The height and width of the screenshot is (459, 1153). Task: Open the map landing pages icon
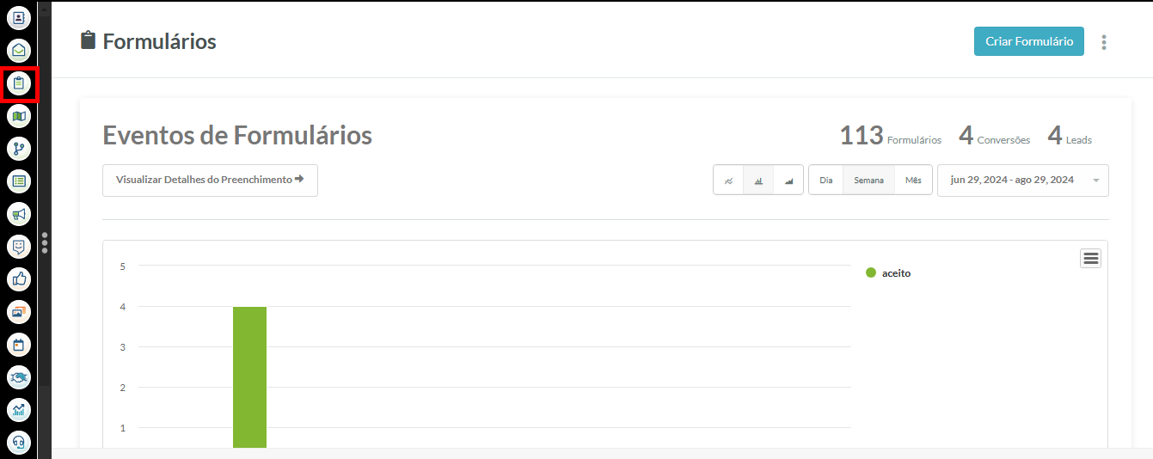19,116
